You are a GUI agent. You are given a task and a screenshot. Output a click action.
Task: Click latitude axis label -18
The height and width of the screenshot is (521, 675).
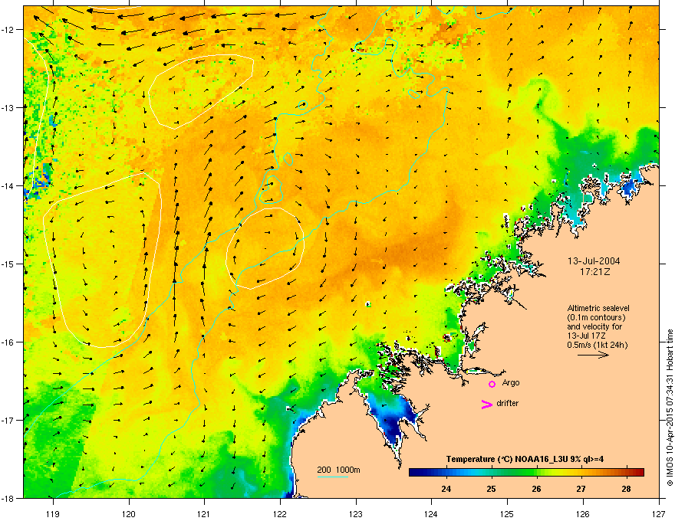8,498
